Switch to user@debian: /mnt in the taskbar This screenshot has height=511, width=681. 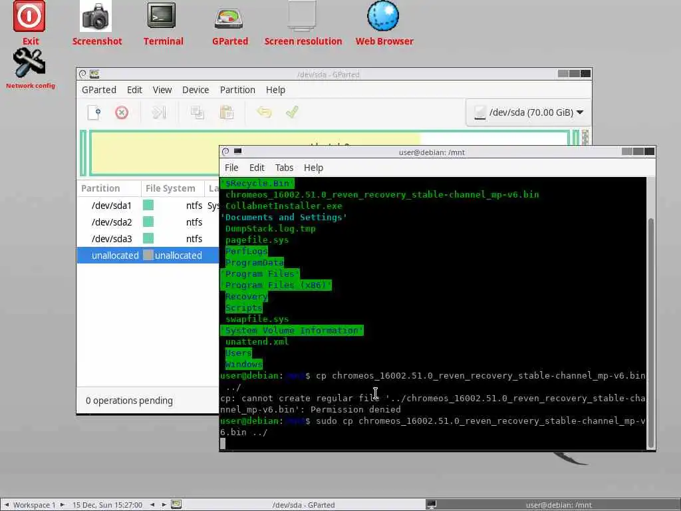coord(559,505)
